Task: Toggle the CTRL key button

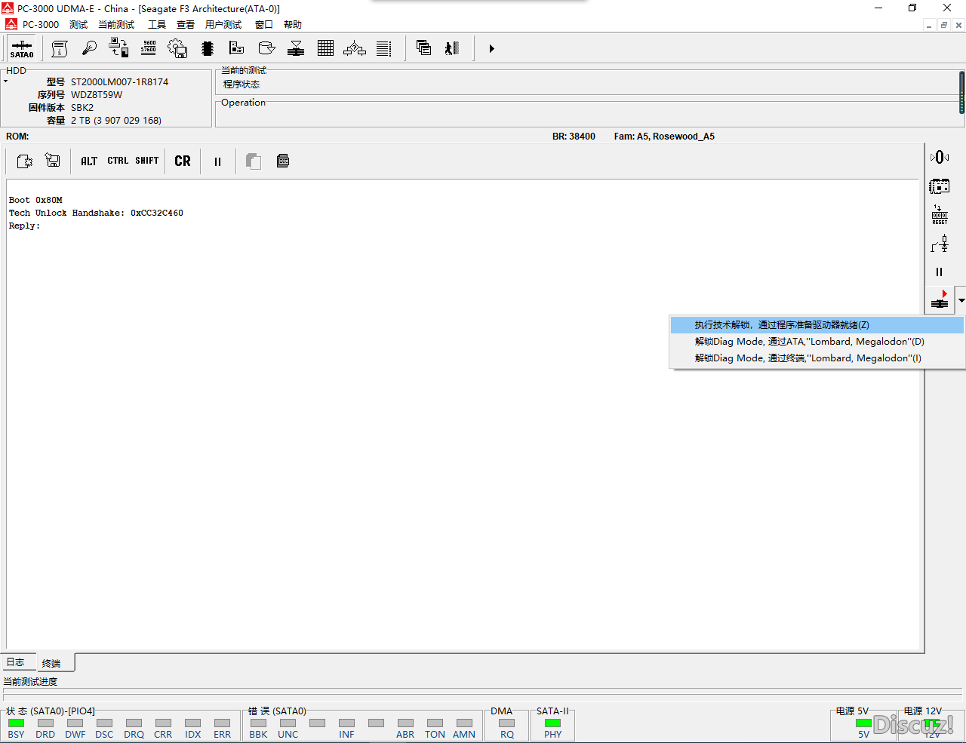Action: tap(118, 161)
